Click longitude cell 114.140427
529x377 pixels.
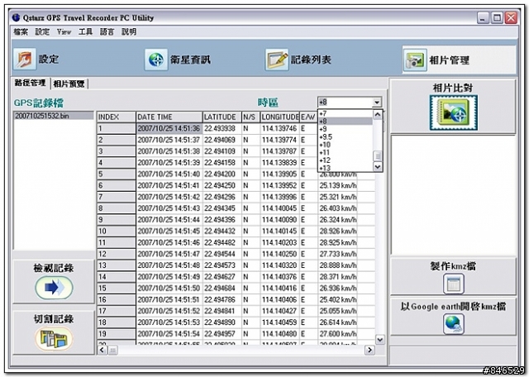(x=279, y=311)
